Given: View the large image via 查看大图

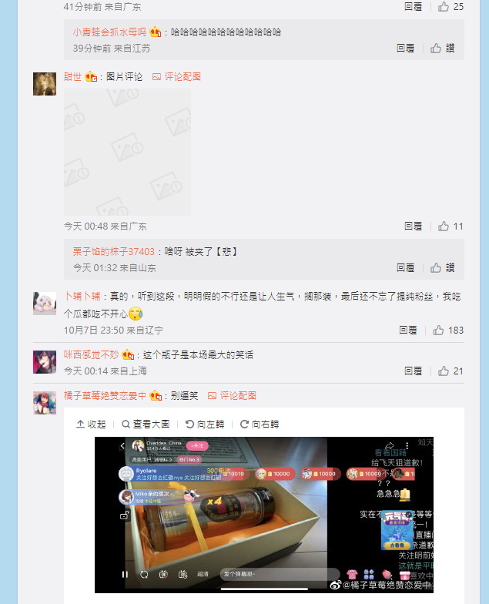Looking at the screenshot, I should click(x=146, y=424).
